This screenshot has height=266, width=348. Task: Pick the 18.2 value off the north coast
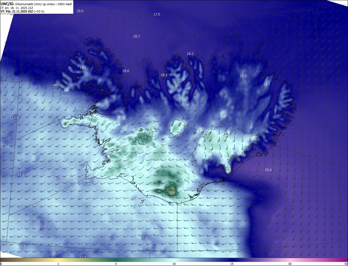tap(190, 54)
